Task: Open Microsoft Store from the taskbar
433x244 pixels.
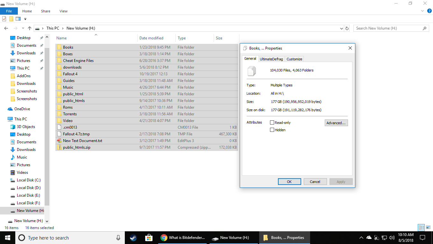Action: tap(149, 238)
